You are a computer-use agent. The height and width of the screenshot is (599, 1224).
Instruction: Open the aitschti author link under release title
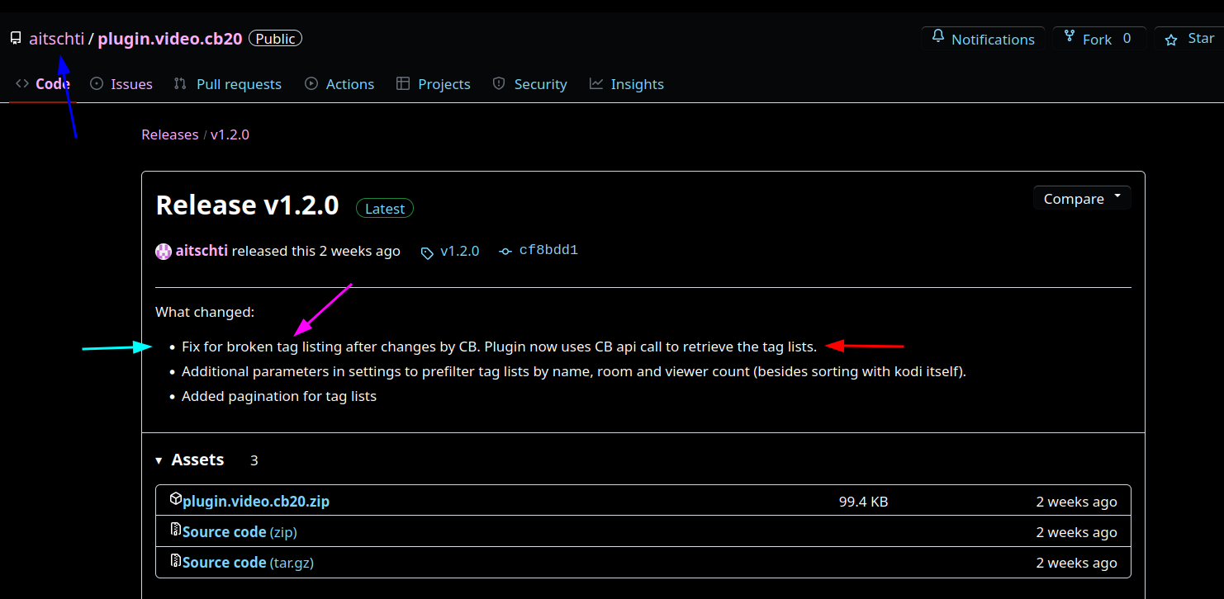coord(202,251)
